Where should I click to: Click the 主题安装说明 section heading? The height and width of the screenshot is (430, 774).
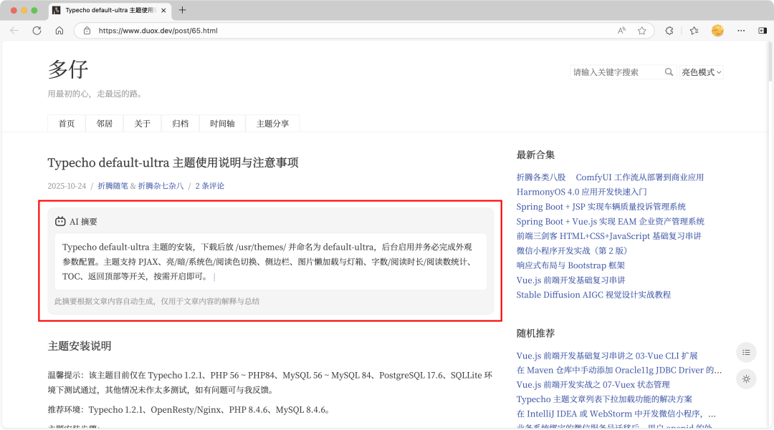click(x=80, y=346)
